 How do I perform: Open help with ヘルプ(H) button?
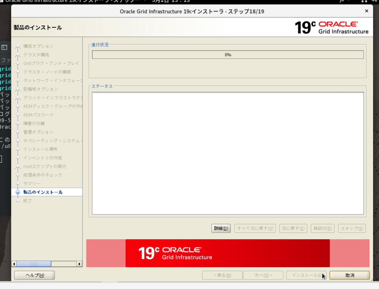pos(35,275)
